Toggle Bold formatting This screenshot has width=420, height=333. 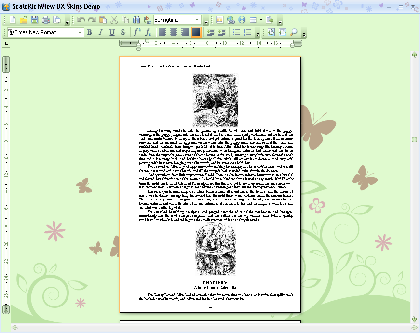coord(89,32)
